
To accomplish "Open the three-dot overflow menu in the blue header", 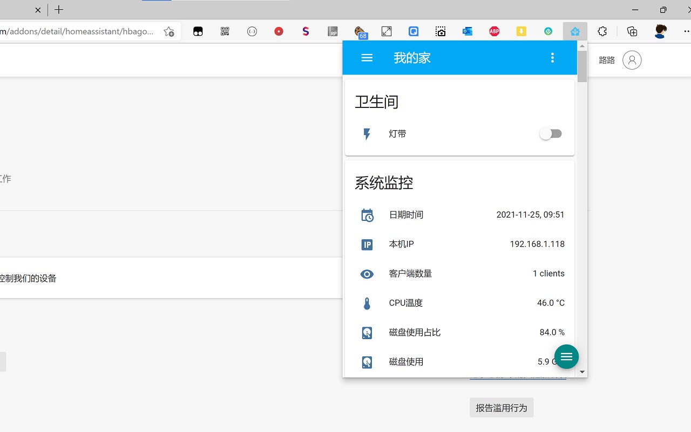I will click(552, 58).
